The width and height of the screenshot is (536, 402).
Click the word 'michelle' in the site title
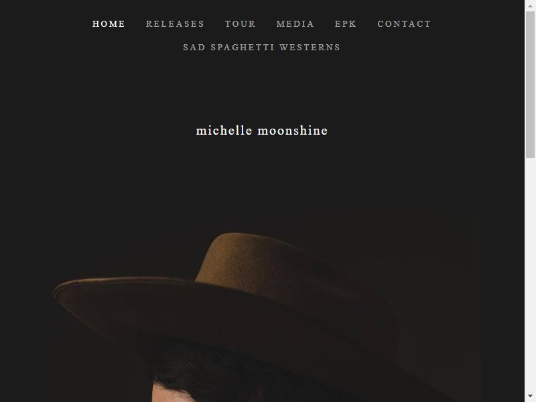click(x=224, y=131)
